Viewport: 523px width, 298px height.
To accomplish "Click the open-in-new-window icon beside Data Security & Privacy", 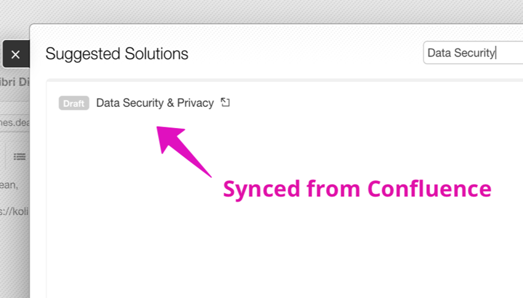I will [x=225, y=103].
